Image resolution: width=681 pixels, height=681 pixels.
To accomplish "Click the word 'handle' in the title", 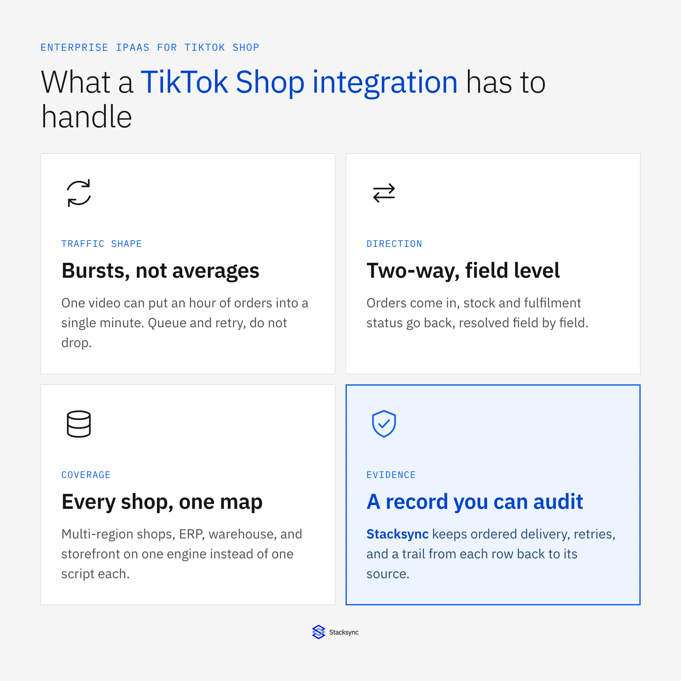I will click(x=86, y=116).
